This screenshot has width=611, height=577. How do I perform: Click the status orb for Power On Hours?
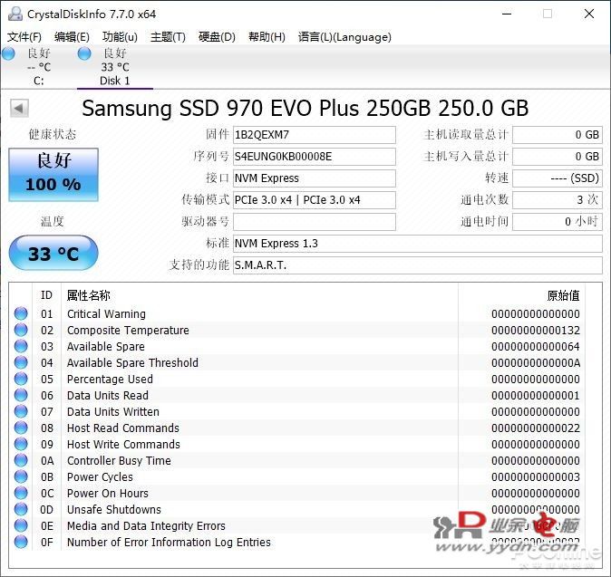coord(21,493)
